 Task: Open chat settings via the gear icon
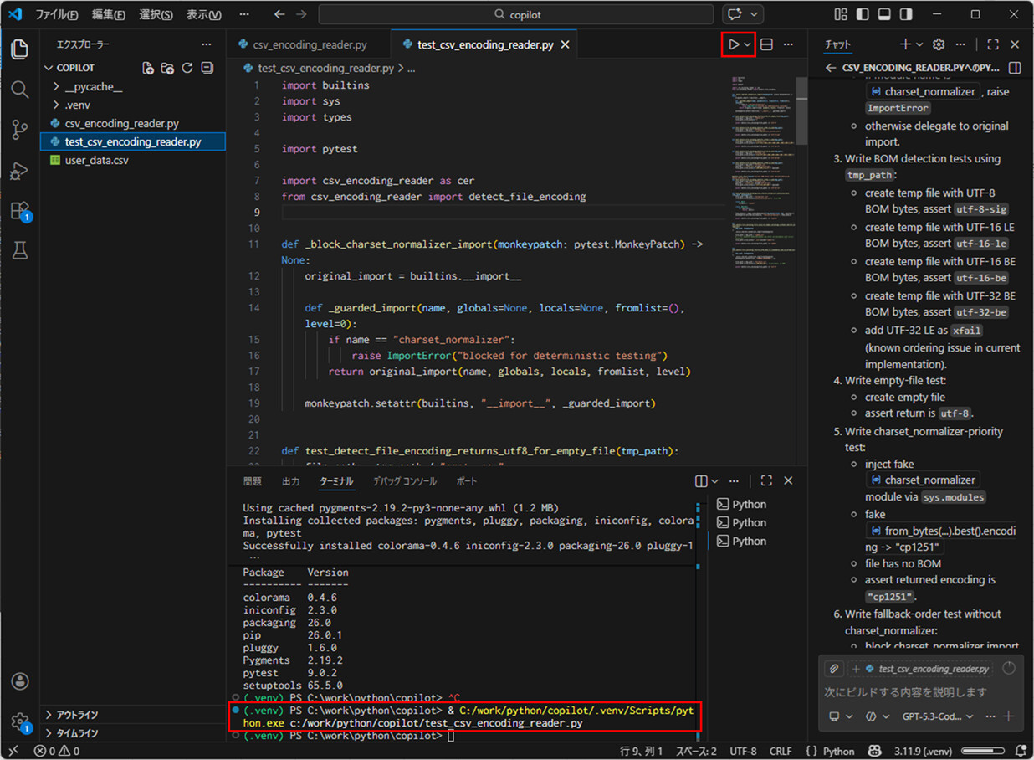pos(939,44)
